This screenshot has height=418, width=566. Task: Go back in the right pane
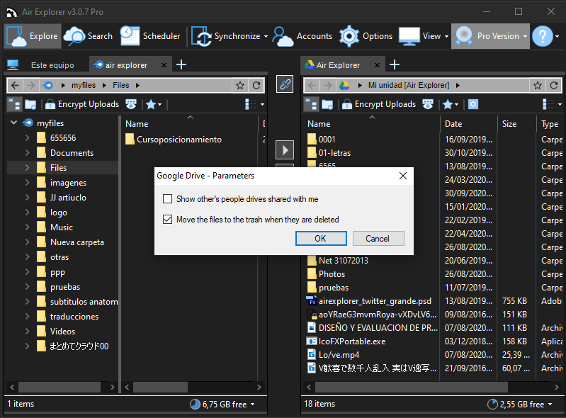(x=312, y=85)
